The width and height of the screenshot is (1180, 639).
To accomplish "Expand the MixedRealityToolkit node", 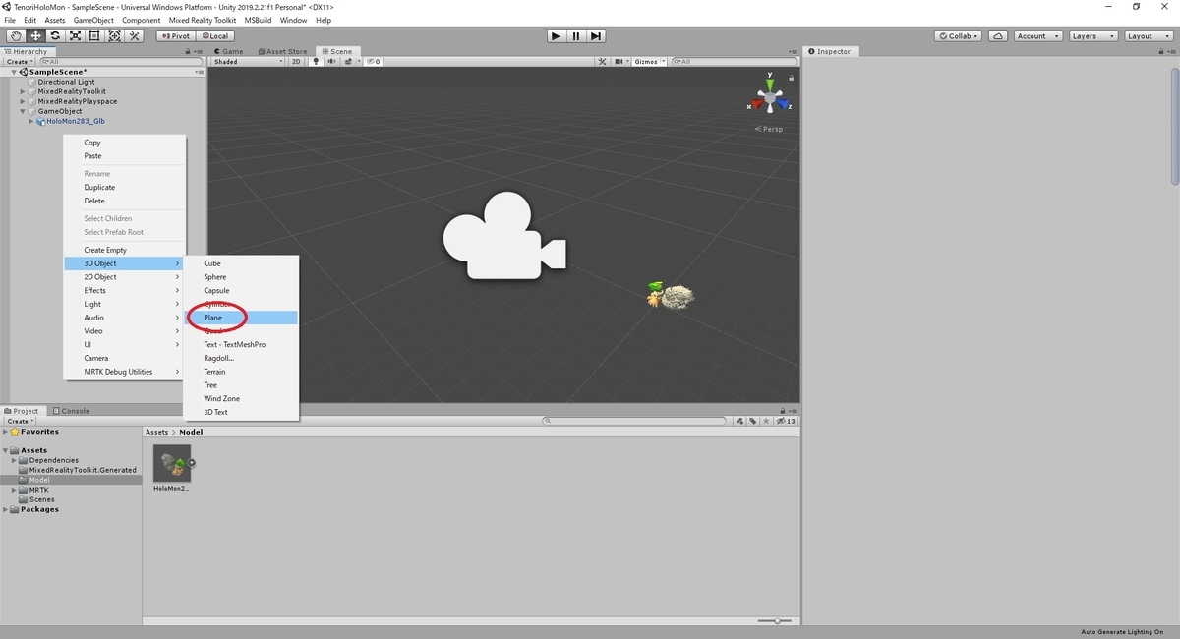I will [23, 91].
